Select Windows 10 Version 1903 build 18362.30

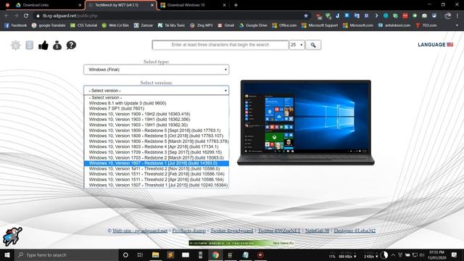(157, 125)
